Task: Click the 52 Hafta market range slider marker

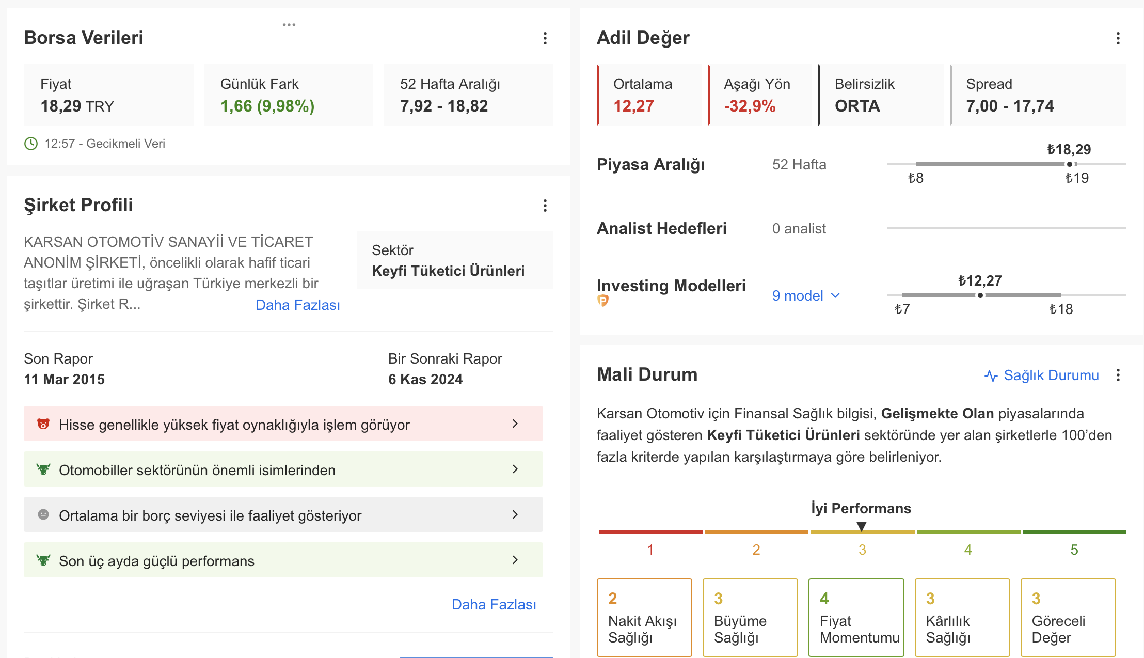Action: pyautogui.click(x=1069, y=164)
